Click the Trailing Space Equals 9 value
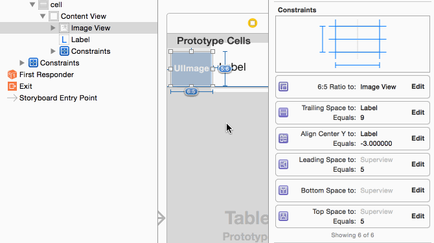434x243 pixels. (x=362, y=118)
